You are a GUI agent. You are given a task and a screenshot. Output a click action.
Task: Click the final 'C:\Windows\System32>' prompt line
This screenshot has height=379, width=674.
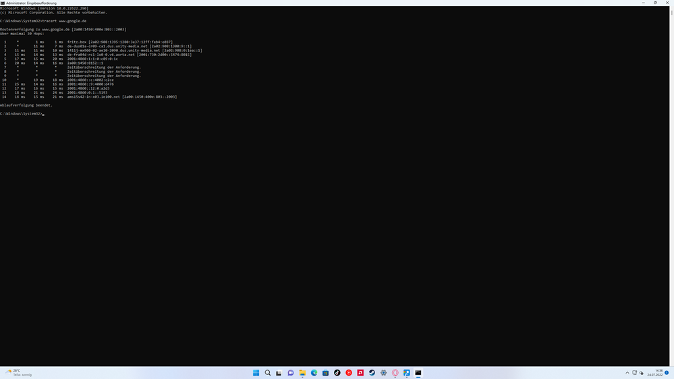click(x=21, y=113)
